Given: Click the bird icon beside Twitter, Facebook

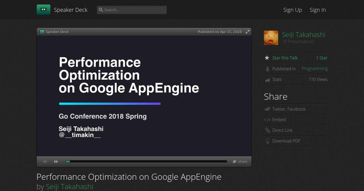Looking at the screenshot, I should (267, 109).
